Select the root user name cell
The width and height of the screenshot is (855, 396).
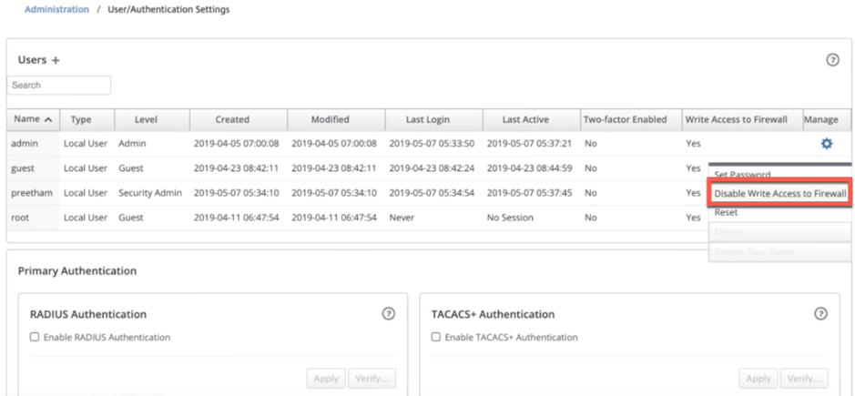pos(33,218)
